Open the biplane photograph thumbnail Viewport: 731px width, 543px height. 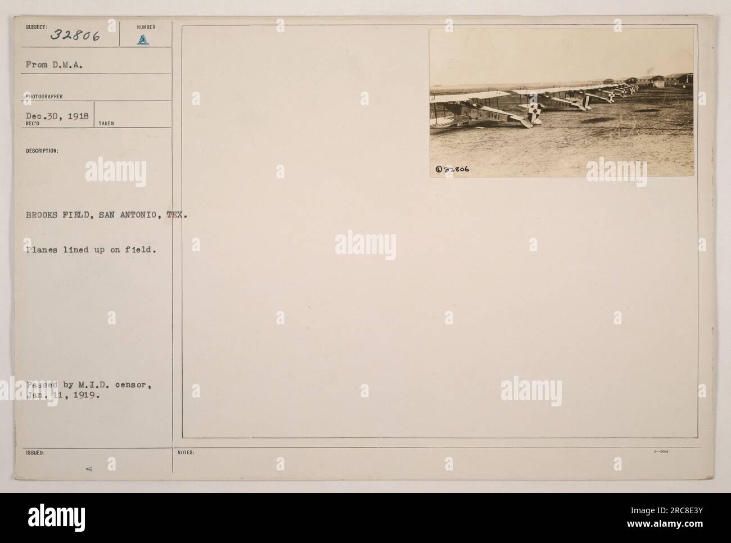coord(561,102)
